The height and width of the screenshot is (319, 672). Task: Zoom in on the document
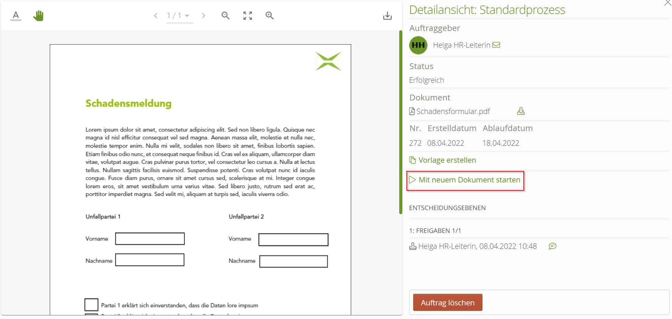coord(269,15)
